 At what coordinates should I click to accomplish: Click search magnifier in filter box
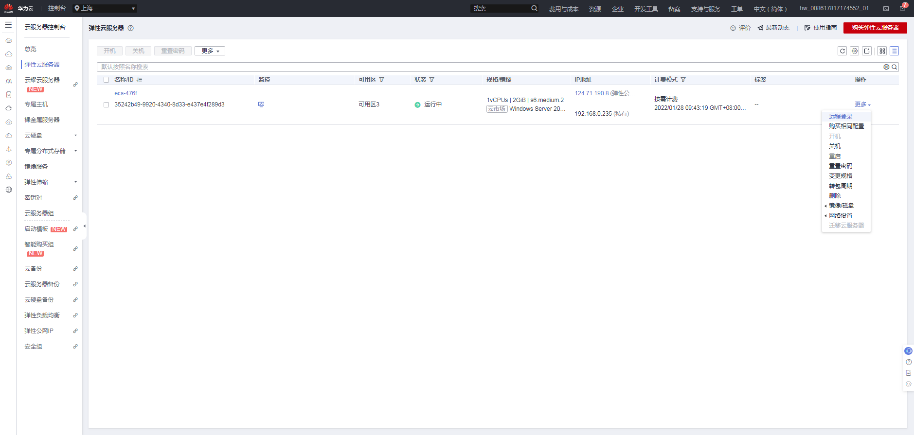click(x=895, y=67)
